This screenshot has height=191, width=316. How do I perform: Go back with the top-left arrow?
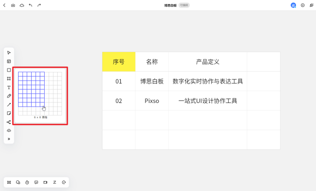(5, 5)
